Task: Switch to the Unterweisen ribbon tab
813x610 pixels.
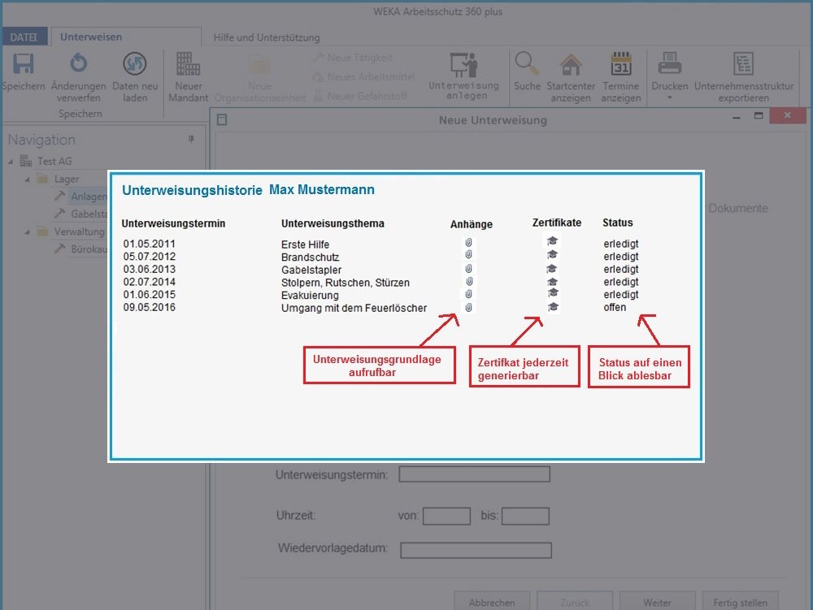Action: click(x=91, y=37)
